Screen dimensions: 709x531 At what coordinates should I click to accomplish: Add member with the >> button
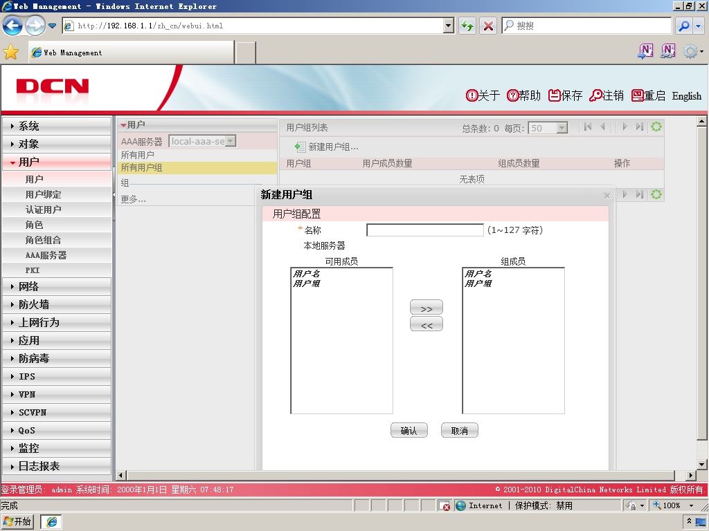coord(427,308)
